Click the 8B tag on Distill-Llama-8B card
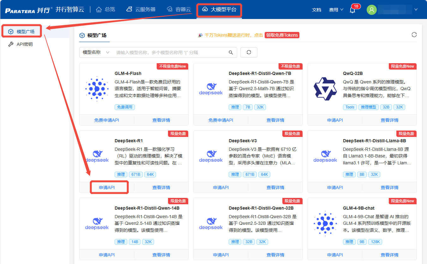The width and height of the screenshot is (427, 264). [362, 175]
